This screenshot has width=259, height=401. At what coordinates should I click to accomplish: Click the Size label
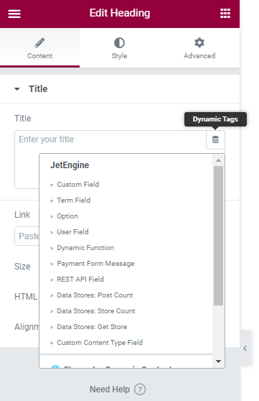(x=22, y=267)
